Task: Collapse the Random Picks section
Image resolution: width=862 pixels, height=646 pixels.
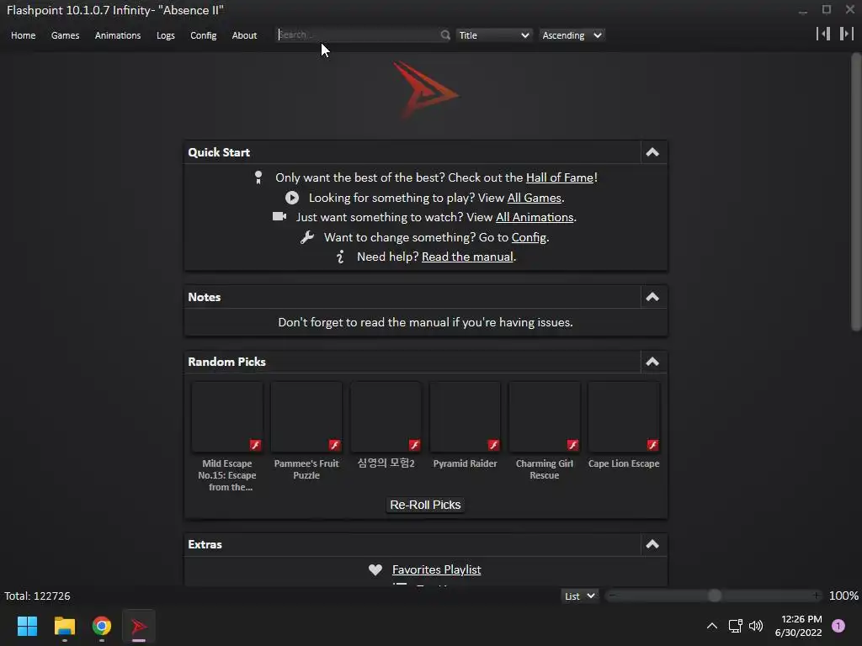Action: click(x=652, y=362)
